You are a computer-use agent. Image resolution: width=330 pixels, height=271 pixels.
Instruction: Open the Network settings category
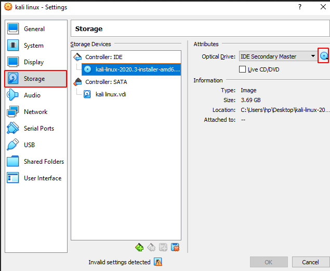[x=36, y=112]
